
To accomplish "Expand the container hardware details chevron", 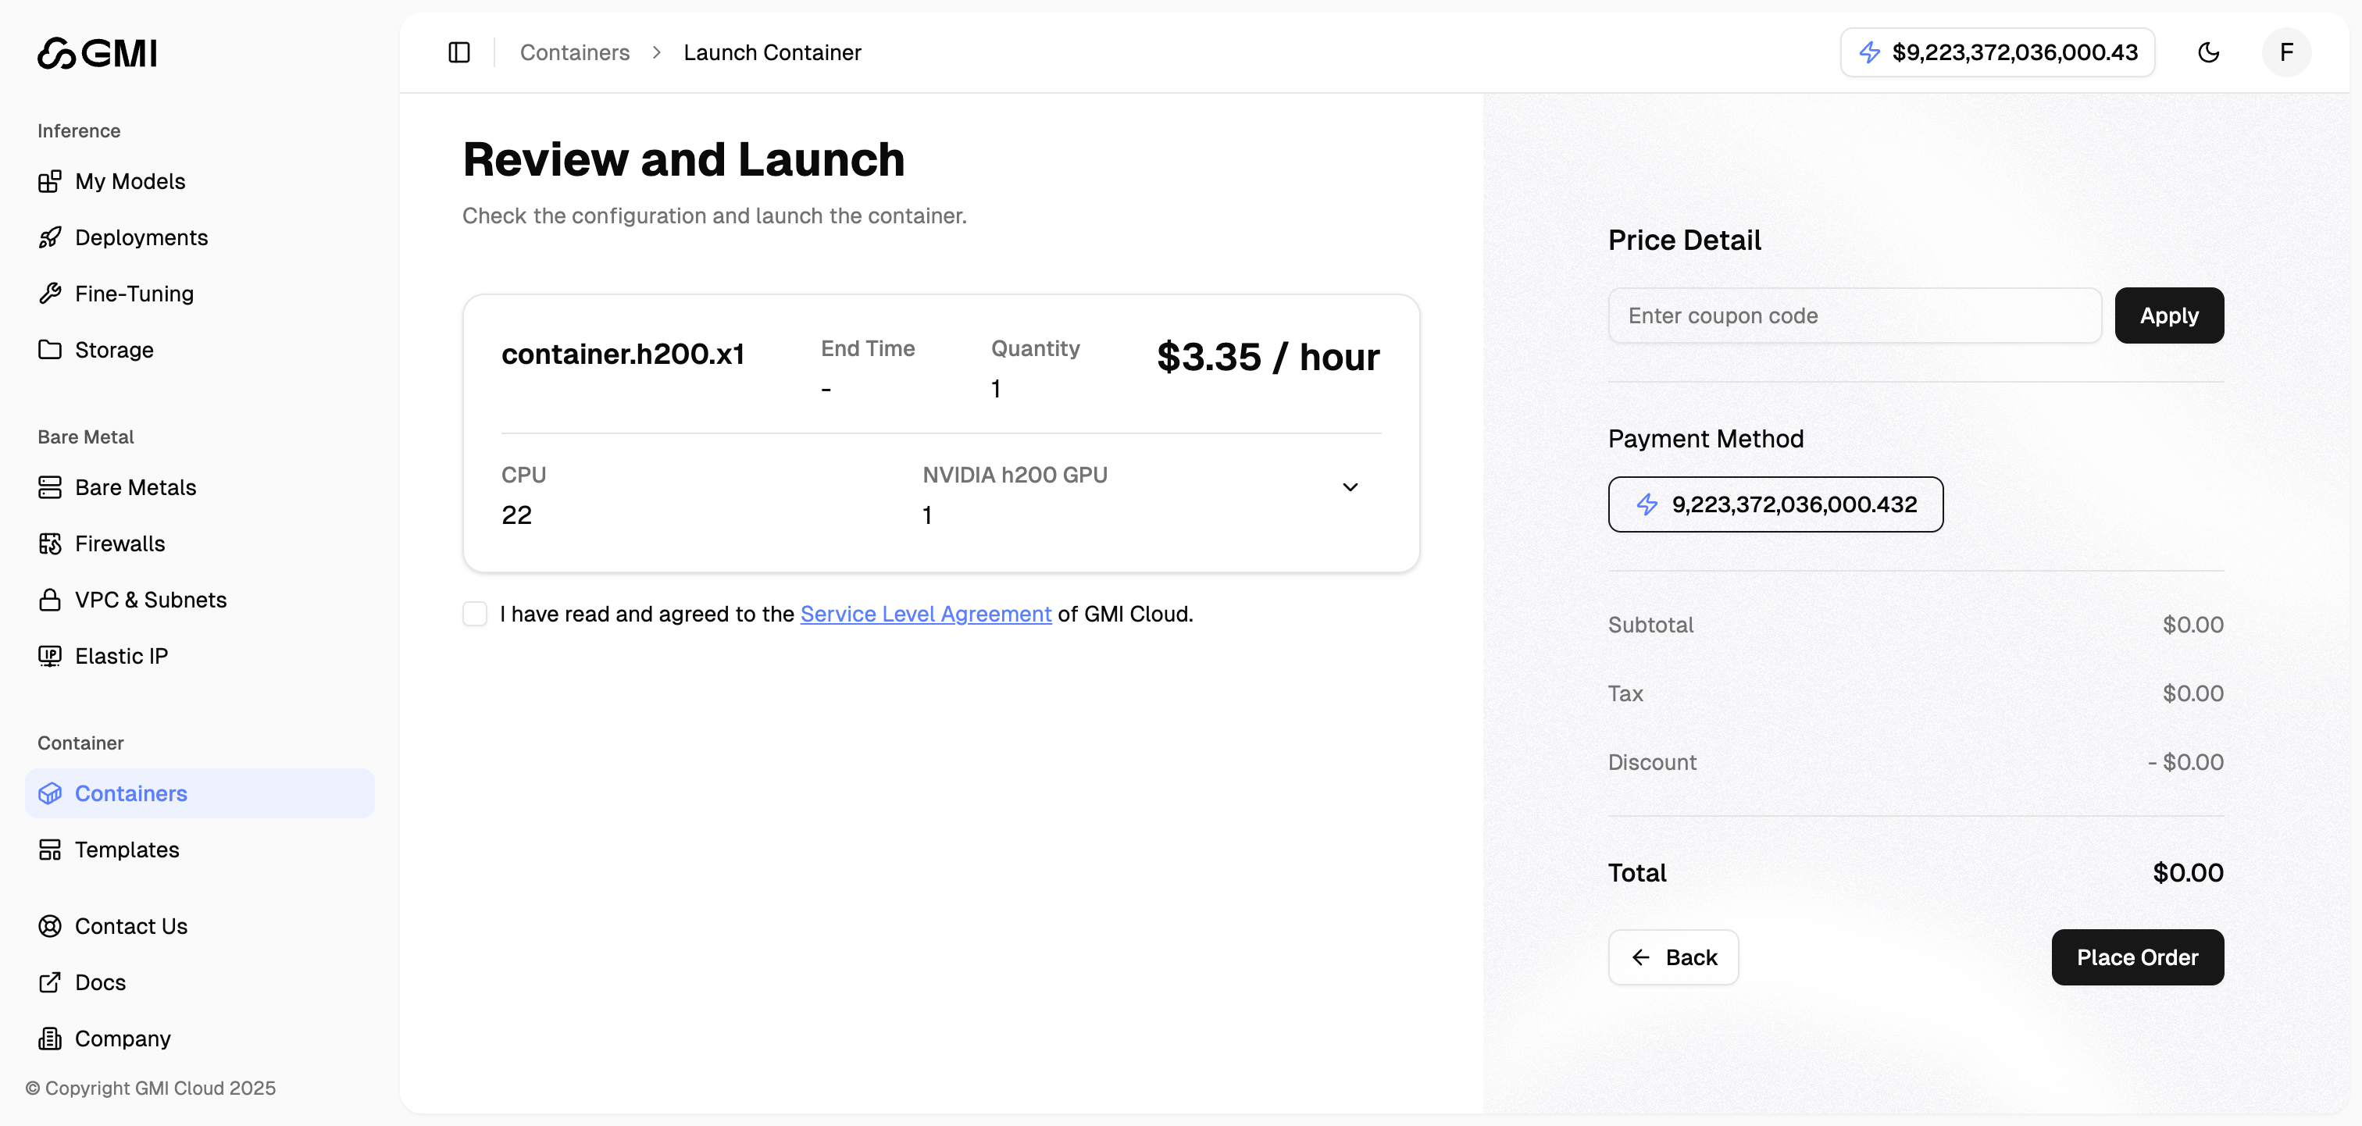I will point(1350,487).
